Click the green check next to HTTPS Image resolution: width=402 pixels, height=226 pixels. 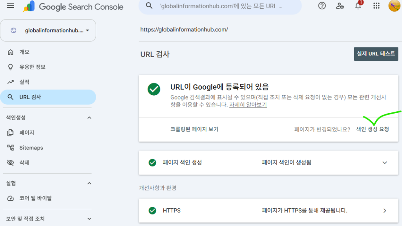point(152,211)
